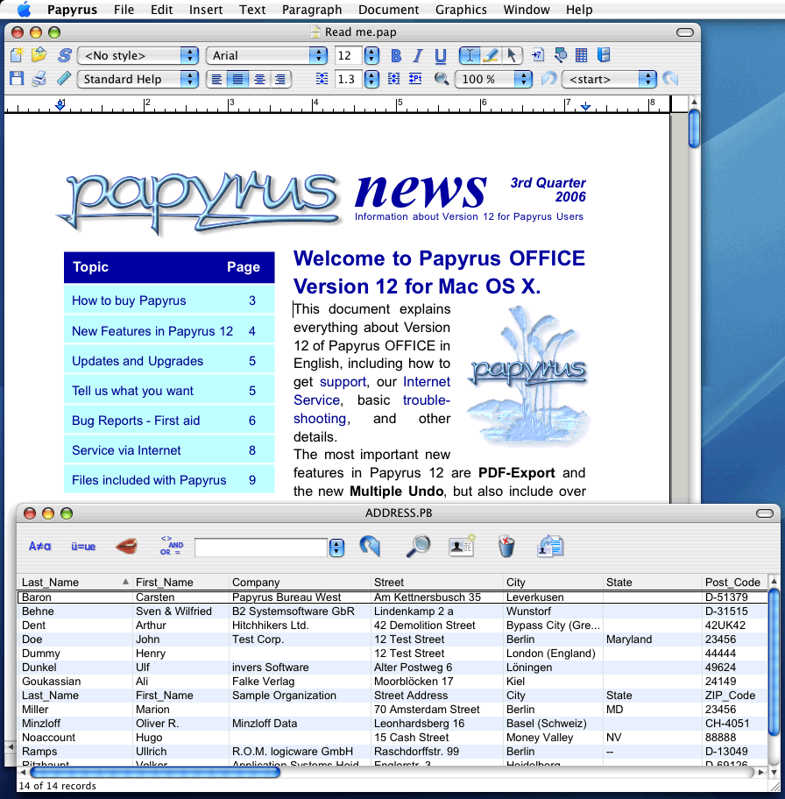Center the paragraph alignment
785x799 pixels.
point(259,79)
